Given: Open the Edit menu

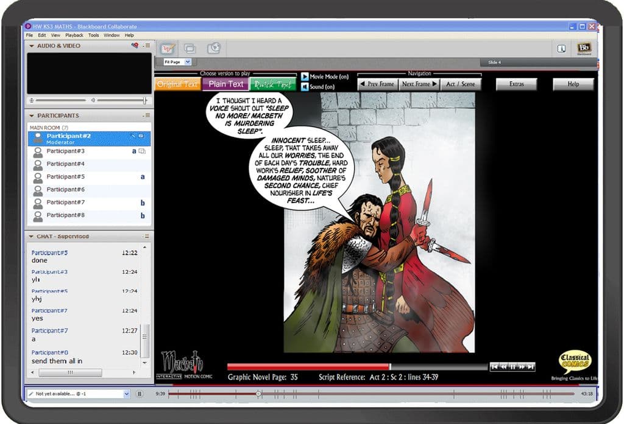Looking at the screenshot, I should (x=42, y=35).
